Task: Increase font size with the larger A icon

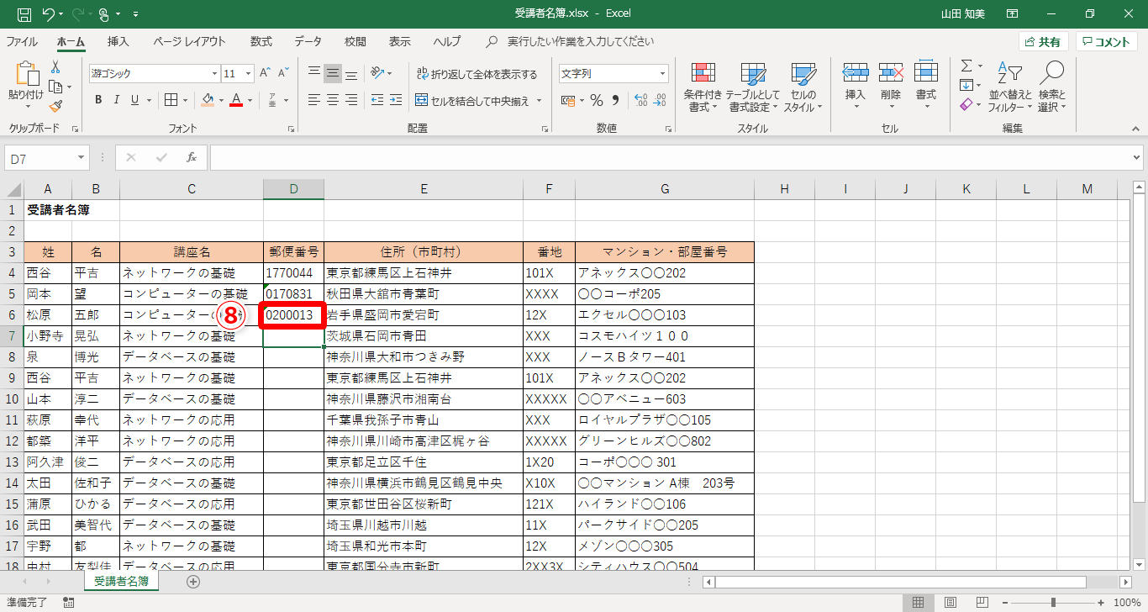Action: pos(266,73)
